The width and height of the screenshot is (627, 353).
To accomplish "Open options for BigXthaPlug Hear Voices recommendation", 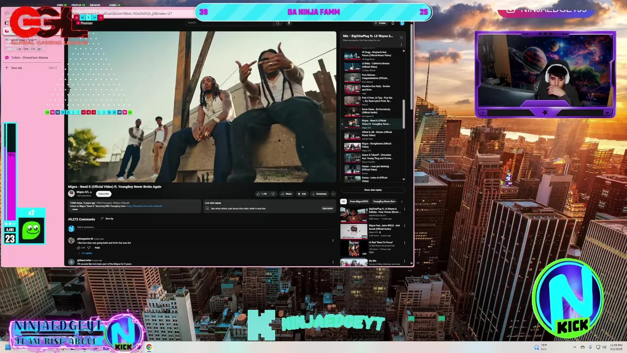I will click(x=405, y=210).
